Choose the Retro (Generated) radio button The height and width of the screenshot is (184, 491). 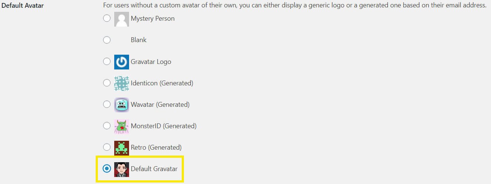pos(107,147)
